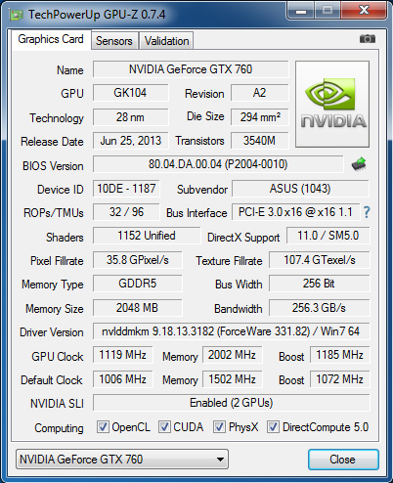This screenshot has width=393, height=483.
Task: Click the BIOS Version field
Action: (218, 164)
